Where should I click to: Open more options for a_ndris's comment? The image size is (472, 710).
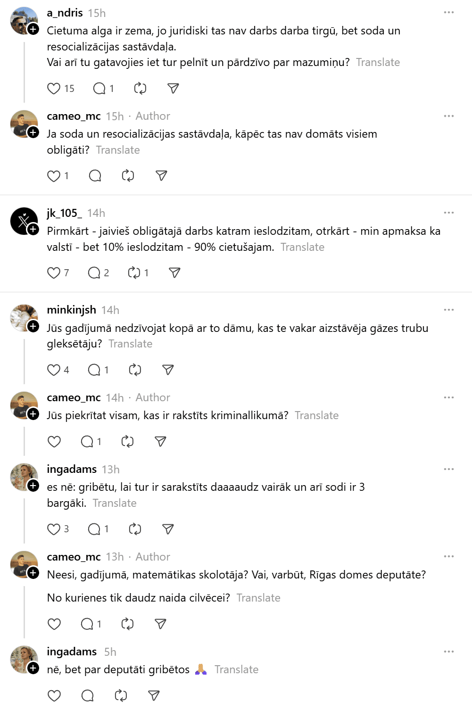point(449,12)
